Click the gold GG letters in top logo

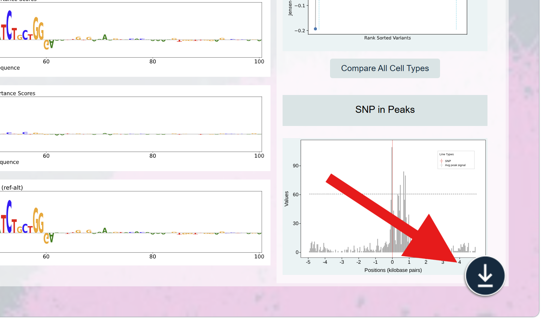coord(38,29)
